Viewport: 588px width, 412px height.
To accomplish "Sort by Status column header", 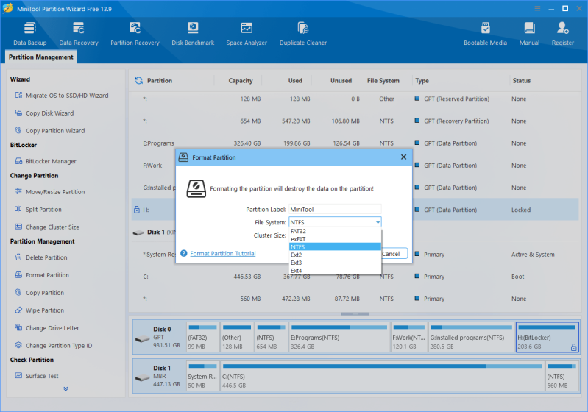I will click(x=521, y=81).
